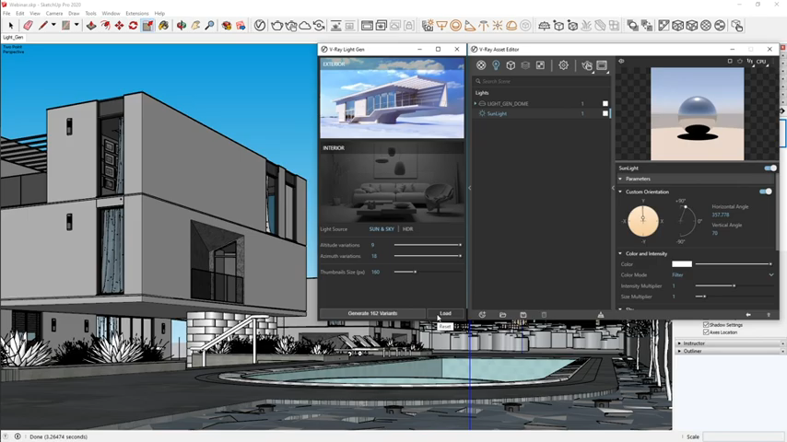Screen dimensions: 787x442
Task: Click the save asset icon
Action: tap(523, 315)
